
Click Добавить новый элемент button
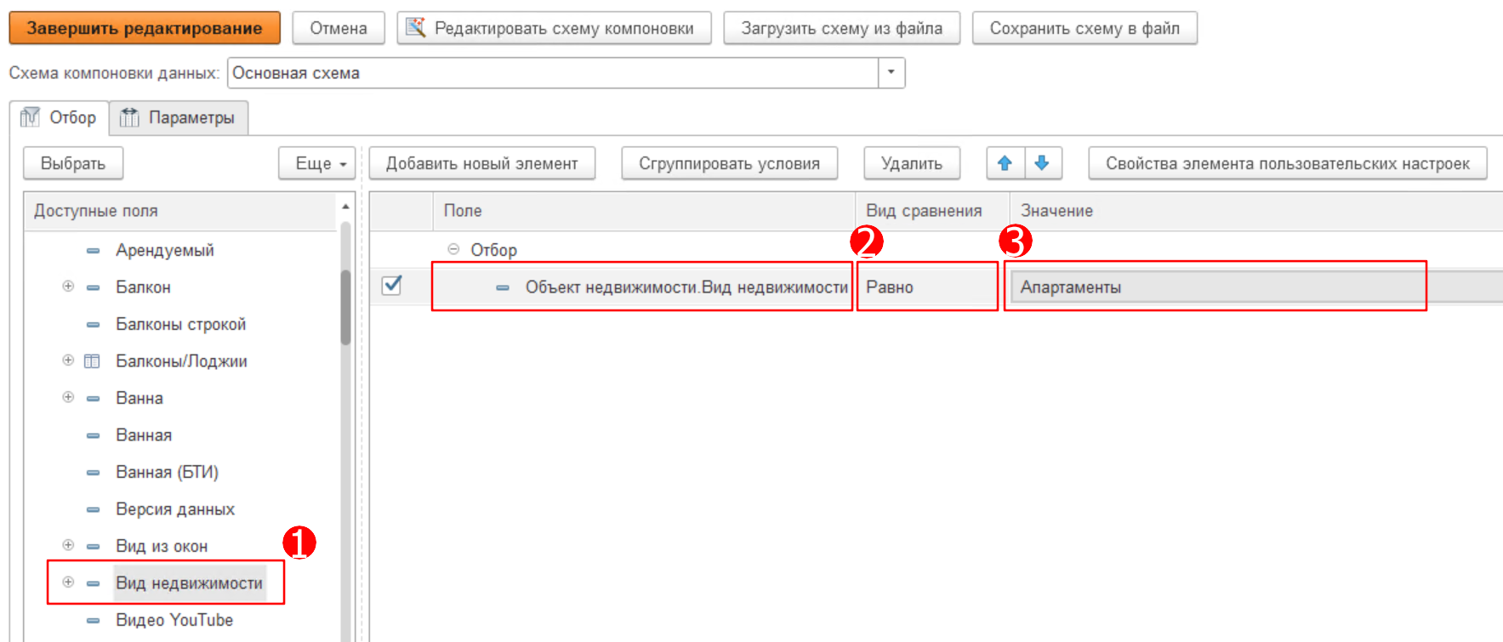click(x=481, y=163)
